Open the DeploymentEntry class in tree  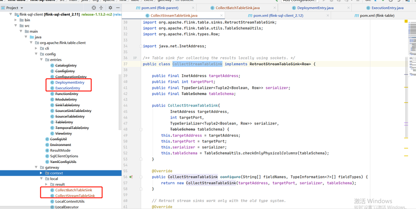point(70,82)
